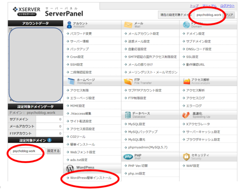
Task: Click the Database section cylinder icon
Action: pyautogui.click(x=128, y=115)
